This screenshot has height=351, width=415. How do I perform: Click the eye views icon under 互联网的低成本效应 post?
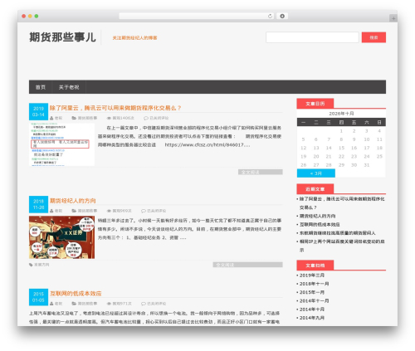point(109,304)
